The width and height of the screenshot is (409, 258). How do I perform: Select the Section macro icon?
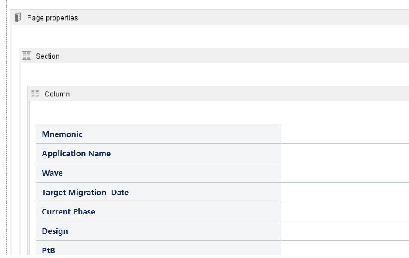[x=26, y=56]
